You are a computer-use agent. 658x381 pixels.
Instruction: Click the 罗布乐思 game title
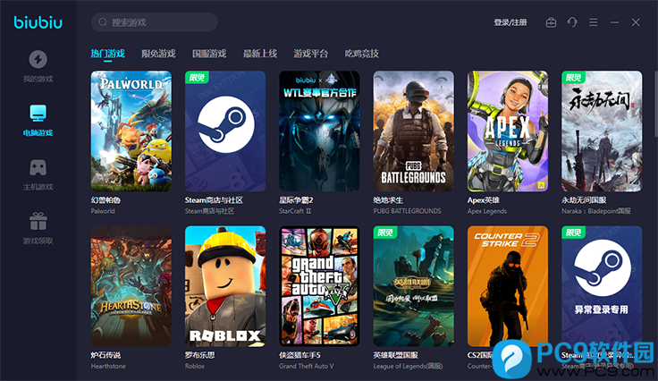coord(199,355)
